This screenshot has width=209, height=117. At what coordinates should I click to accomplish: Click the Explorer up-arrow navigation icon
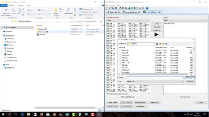(x=12, y=21)
